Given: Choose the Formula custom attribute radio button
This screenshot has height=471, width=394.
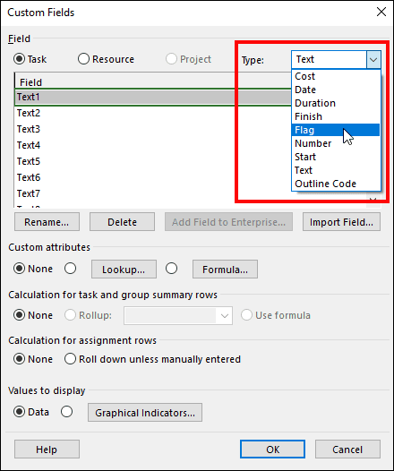Looking at the screenshot, I should coord(171,269).
